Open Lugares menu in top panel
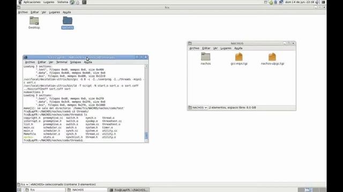 [x=49, y=2]
